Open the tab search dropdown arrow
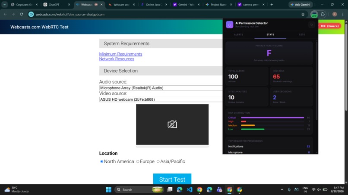 tap(4, 4)
